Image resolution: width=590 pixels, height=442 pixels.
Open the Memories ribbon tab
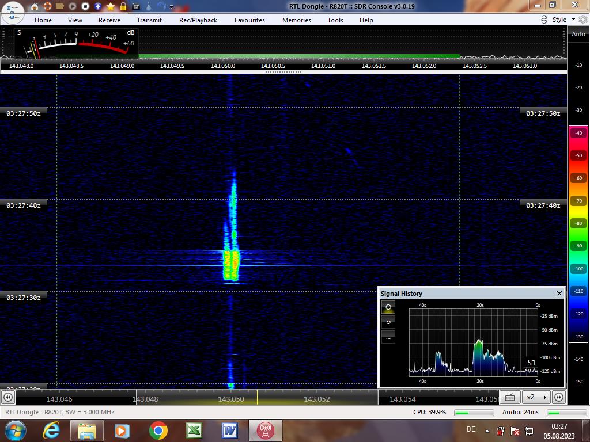297,20
